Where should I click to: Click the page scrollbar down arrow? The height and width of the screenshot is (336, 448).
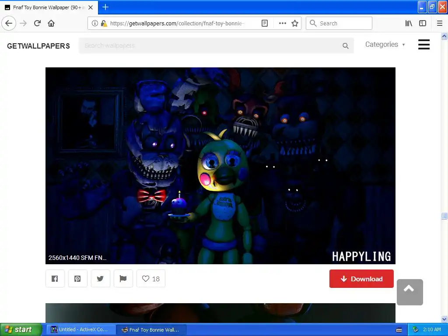coord(444,319)
